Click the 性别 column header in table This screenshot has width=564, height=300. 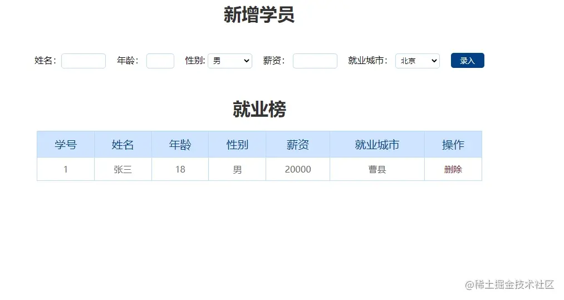tap(237, 145)
